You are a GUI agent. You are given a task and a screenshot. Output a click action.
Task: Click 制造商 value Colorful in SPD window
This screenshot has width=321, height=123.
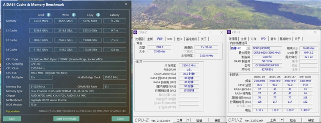point(267,57)
